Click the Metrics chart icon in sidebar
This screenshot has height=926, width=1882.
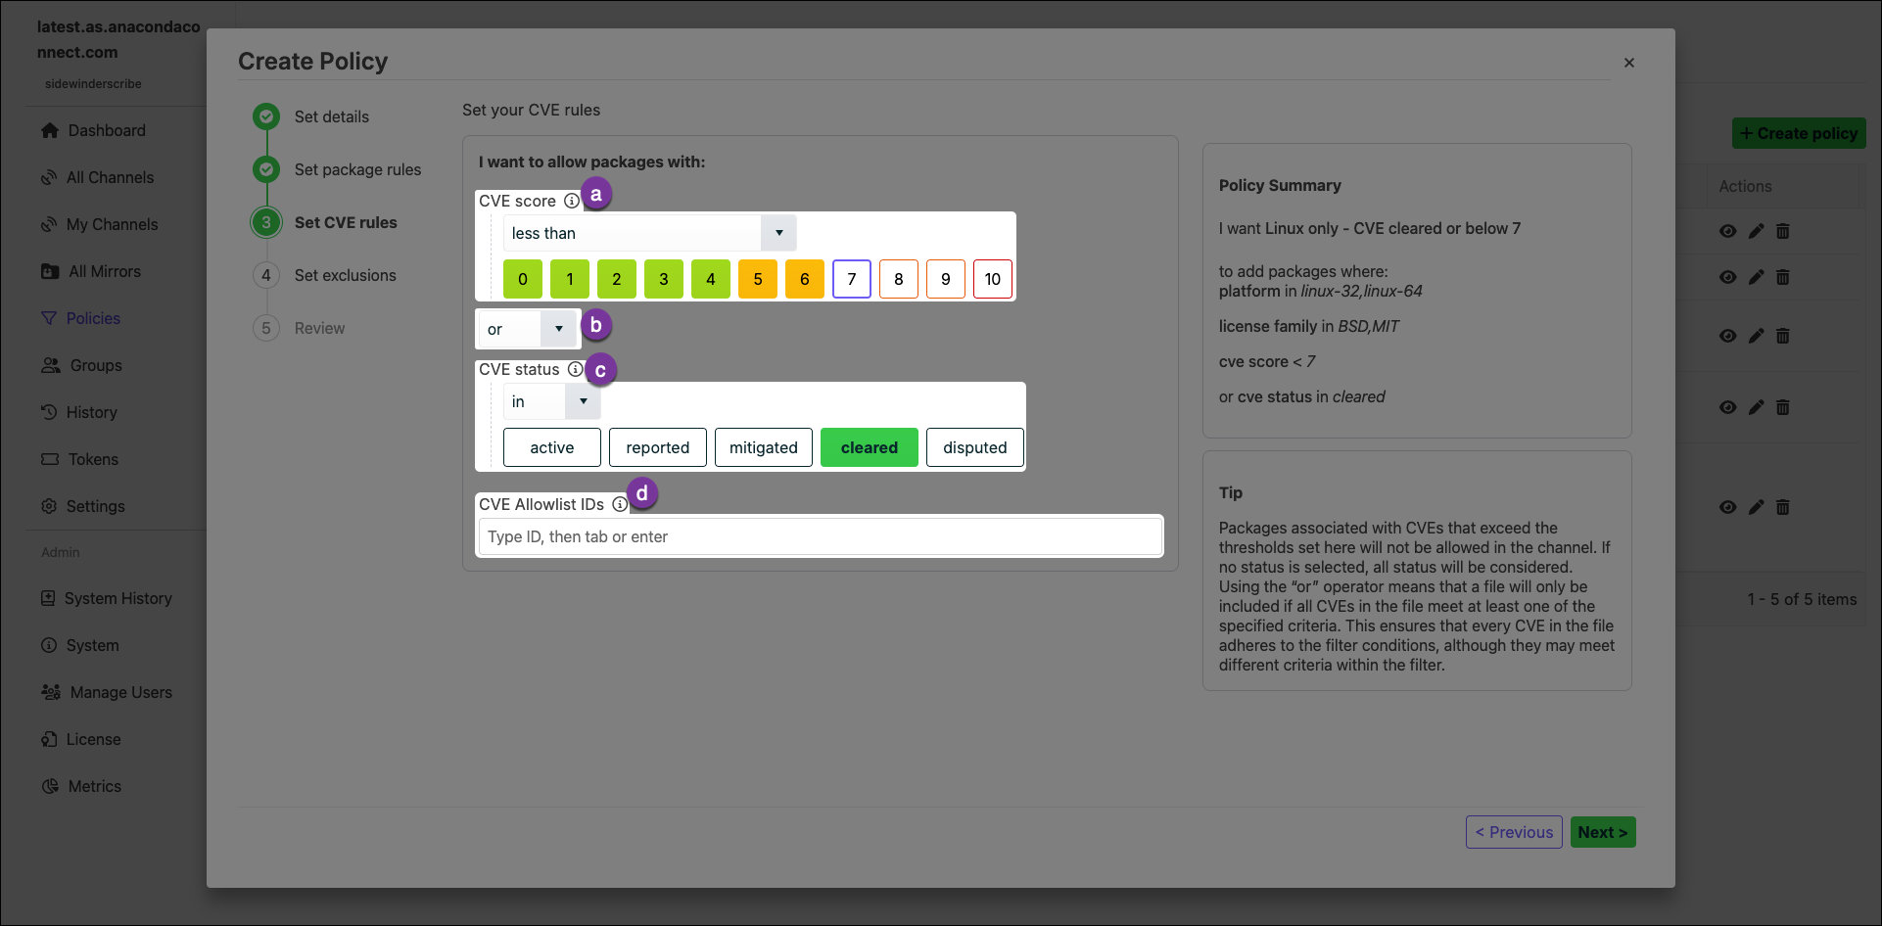coord(50,786)
